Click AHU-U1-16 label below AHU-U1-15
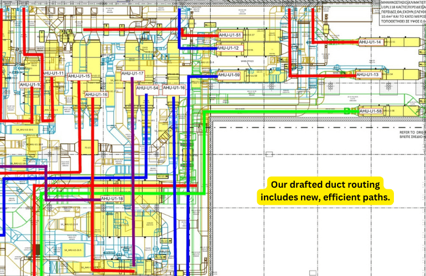This screenshot has height=276, width=426. tap(96, 94)
